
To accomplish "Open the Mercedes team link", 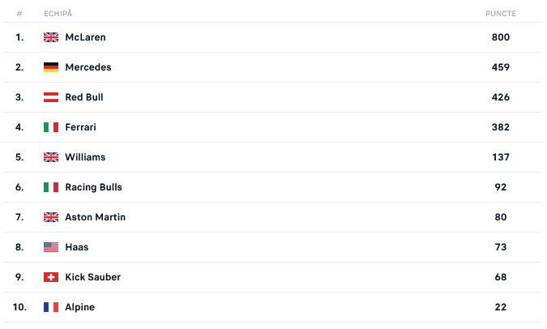I will point(88,67).
